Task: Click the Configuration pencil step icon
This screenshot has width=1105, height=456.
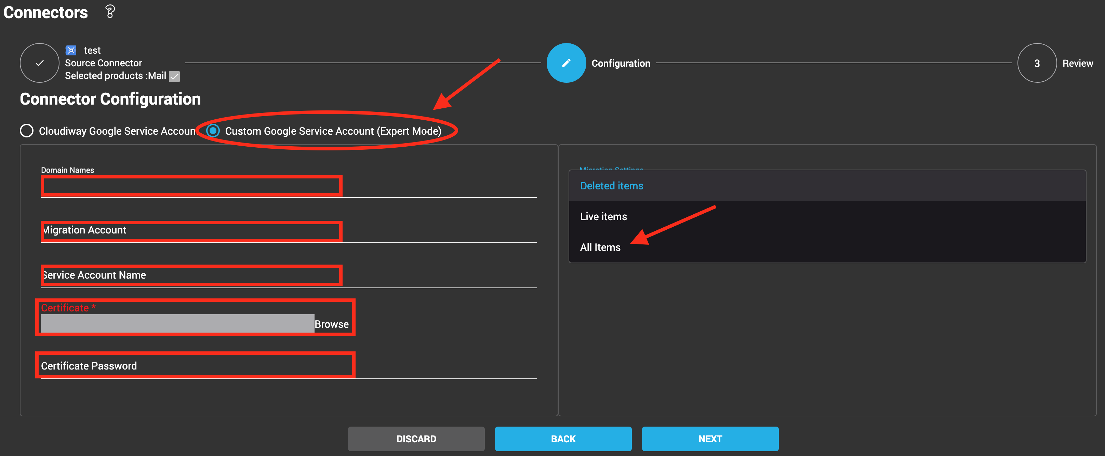Action: (x=566, y=63)
